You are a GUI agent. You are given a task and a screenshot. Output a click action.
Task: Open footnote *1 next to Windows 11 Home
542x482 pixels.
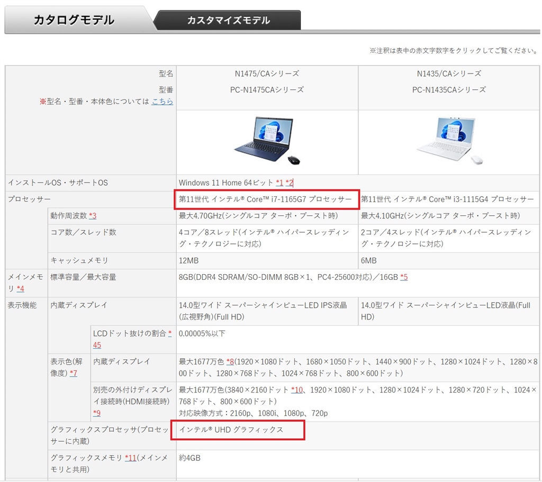[279, 183]
